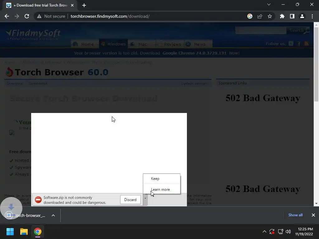The height and width of the screenshot is (239, 319).
Task: Choose Learn more from the download menu
Action: coord(162,190)
